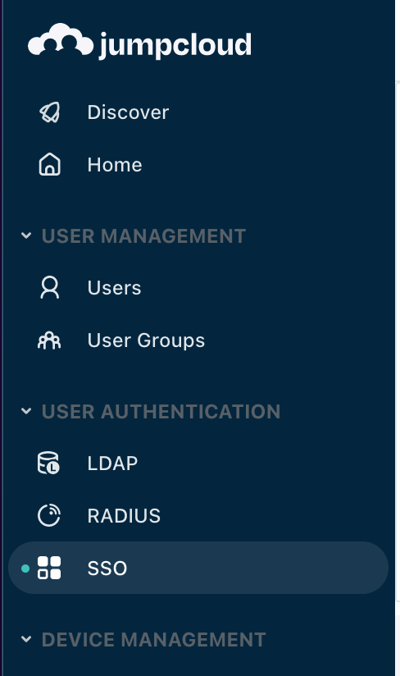
Task: Click the Home house icon
Action: [x=50, y=165]
